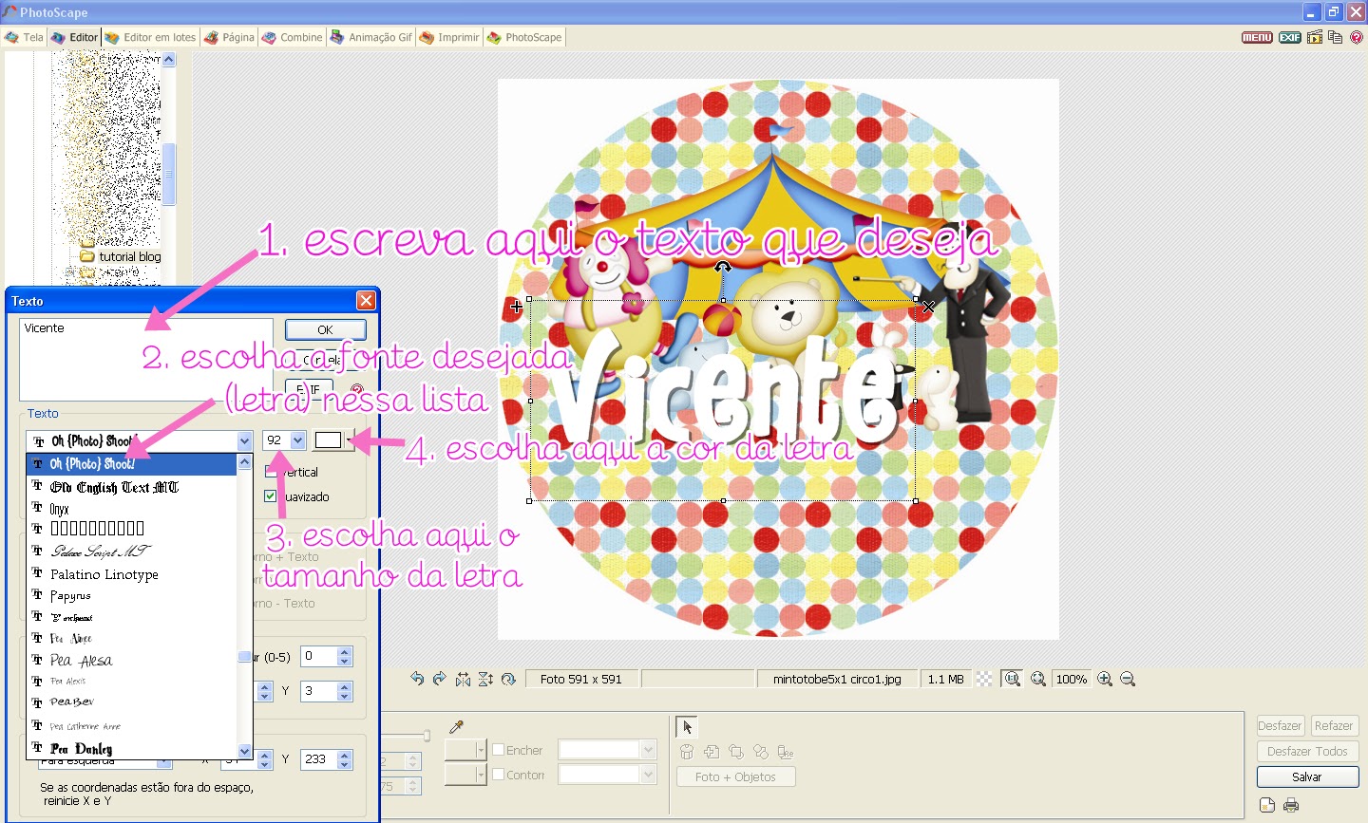The width and height of the screenshot is (1368, 823).
Task: Open the MENU icon in the top toolbar
Action: [1257, 37]
